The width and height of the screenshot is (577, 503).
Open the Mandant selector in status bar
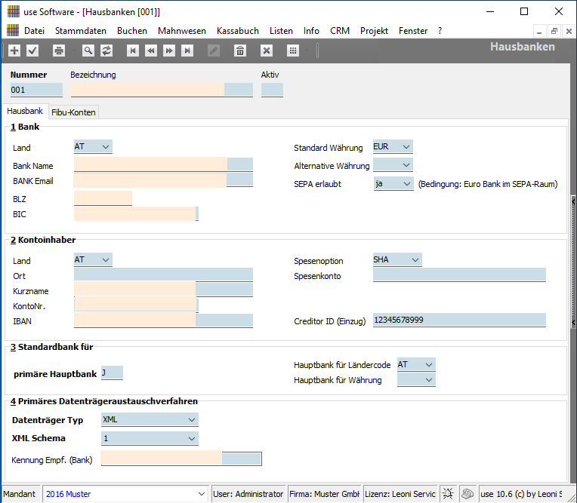coord(200,494)
